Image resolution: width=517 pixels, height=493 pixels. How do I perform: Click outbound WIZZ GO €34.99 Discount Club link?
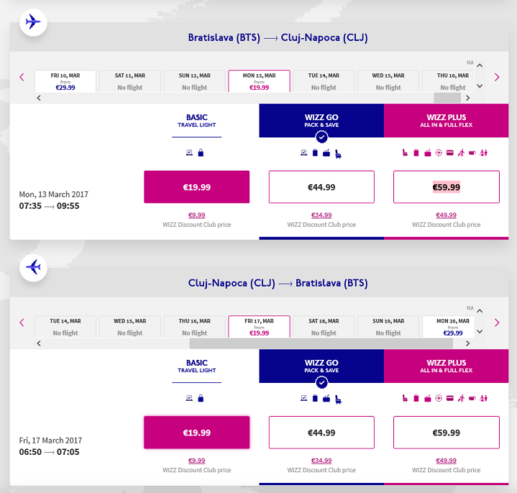321,215
